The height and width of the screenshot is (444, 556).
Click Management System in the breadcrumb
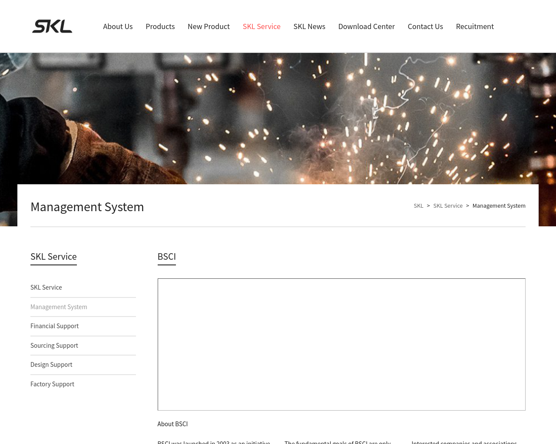(499, 206)
